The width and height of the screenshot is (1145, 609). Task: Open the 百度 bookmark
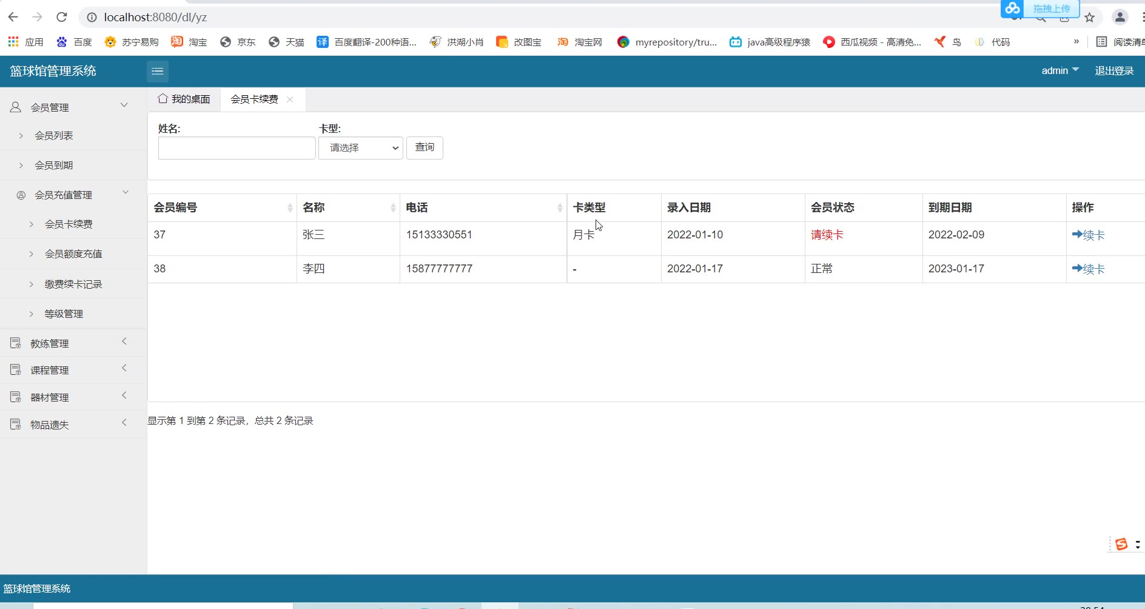[74, 42]
